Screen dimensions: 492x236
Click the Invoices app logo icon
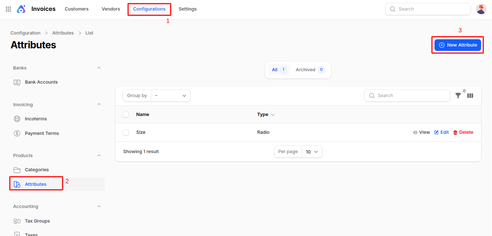click(x=21, y=9)
